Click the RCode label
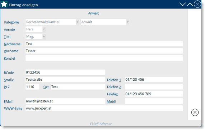Viewport: 205px width, 130px height. [9, 73]
